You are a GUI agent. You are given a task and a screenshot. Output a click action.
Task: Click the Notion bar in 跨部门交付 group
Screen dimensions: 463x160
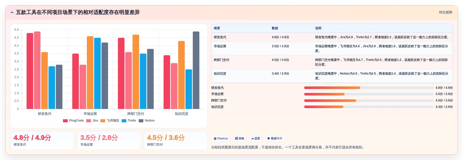pos(150,79)
